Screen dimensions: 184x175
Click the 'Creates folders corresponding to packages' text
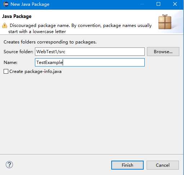[50, 42]
